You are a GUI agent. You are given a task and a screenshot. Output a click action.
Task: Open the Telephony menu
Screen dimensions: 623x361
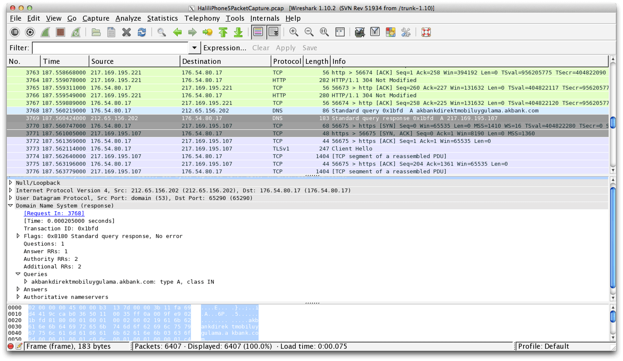pyautogui.click(x=202, y=18)
